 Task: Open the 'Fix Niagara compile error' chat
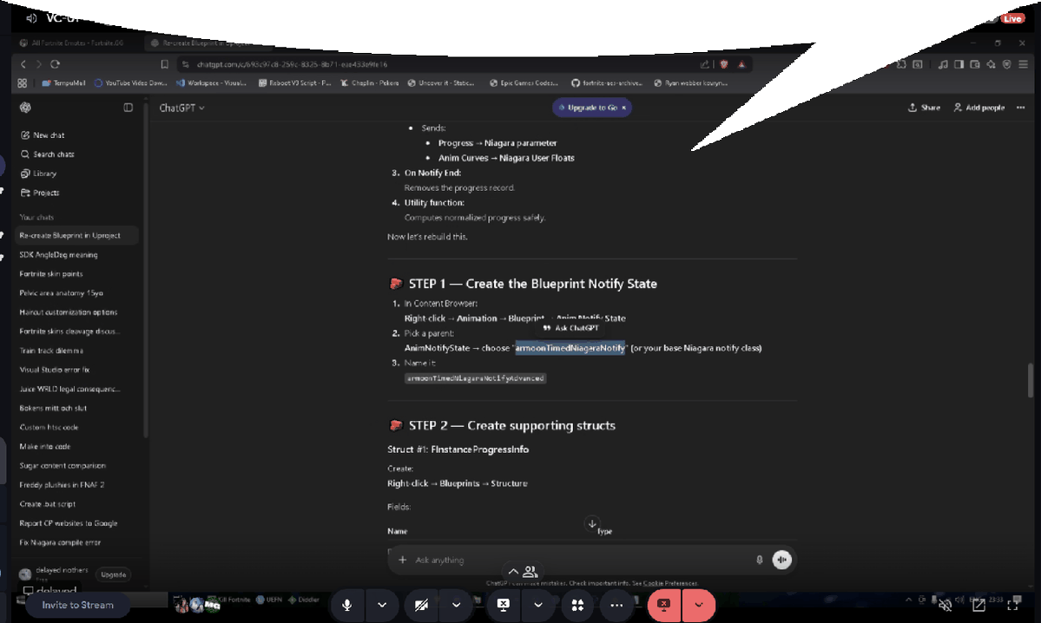pos(60,542)
